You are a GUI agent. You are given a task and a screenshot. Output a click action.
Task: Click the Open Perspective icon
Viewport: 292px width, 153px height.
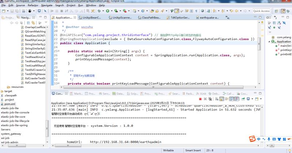(276, 11)
